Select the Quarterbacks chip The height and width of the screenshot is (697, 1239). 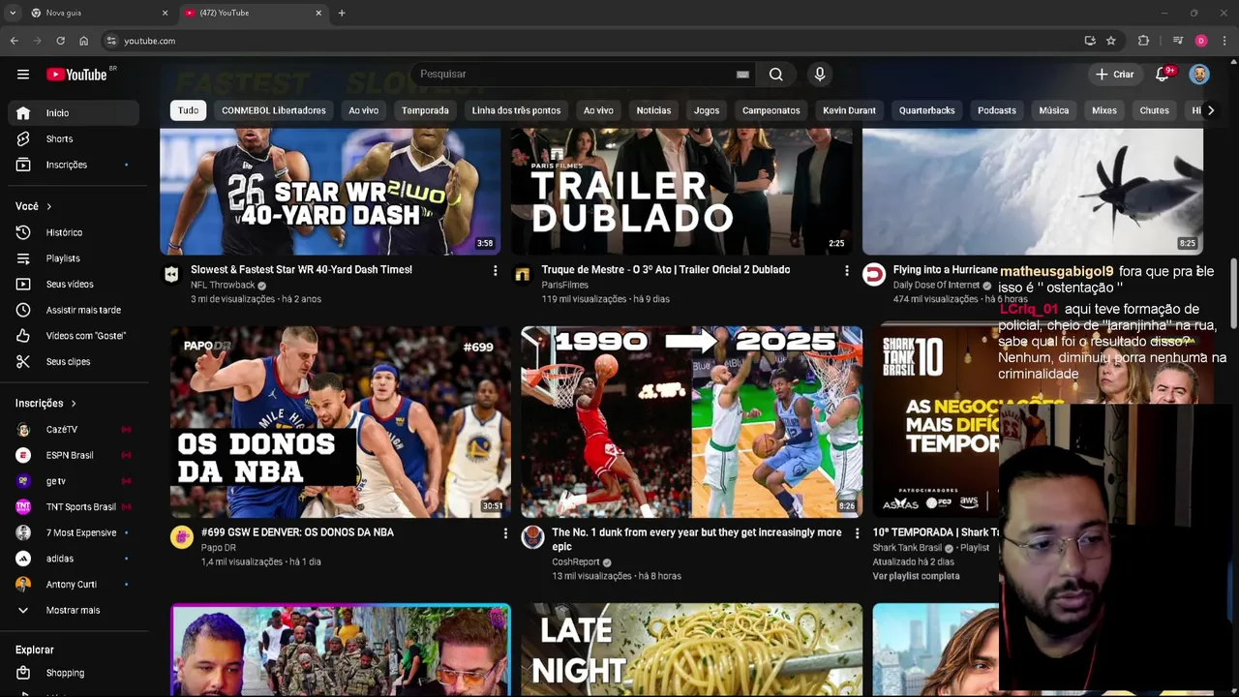[926, 110]
